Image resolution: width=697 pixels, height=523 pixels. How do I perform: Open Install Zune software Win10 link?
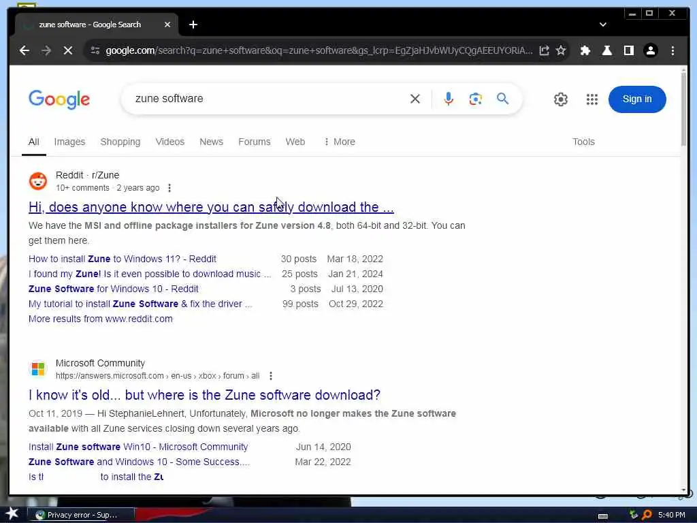click(x=138, y=447)
